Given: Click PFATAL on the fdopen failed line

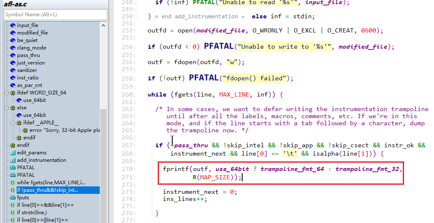Looking at the screenshot, I should (x=204, y=78).
